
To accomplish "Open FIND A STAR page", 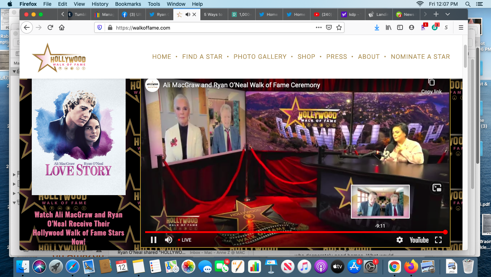I will click(202, 57).
